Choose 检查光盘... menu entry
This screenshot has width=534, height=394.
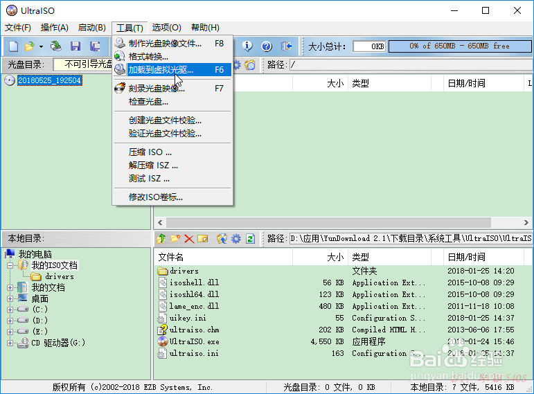tap(172, 102)
